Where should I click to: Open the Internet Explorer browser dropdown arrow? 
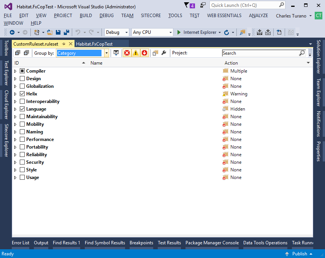[x=220, y=33]
